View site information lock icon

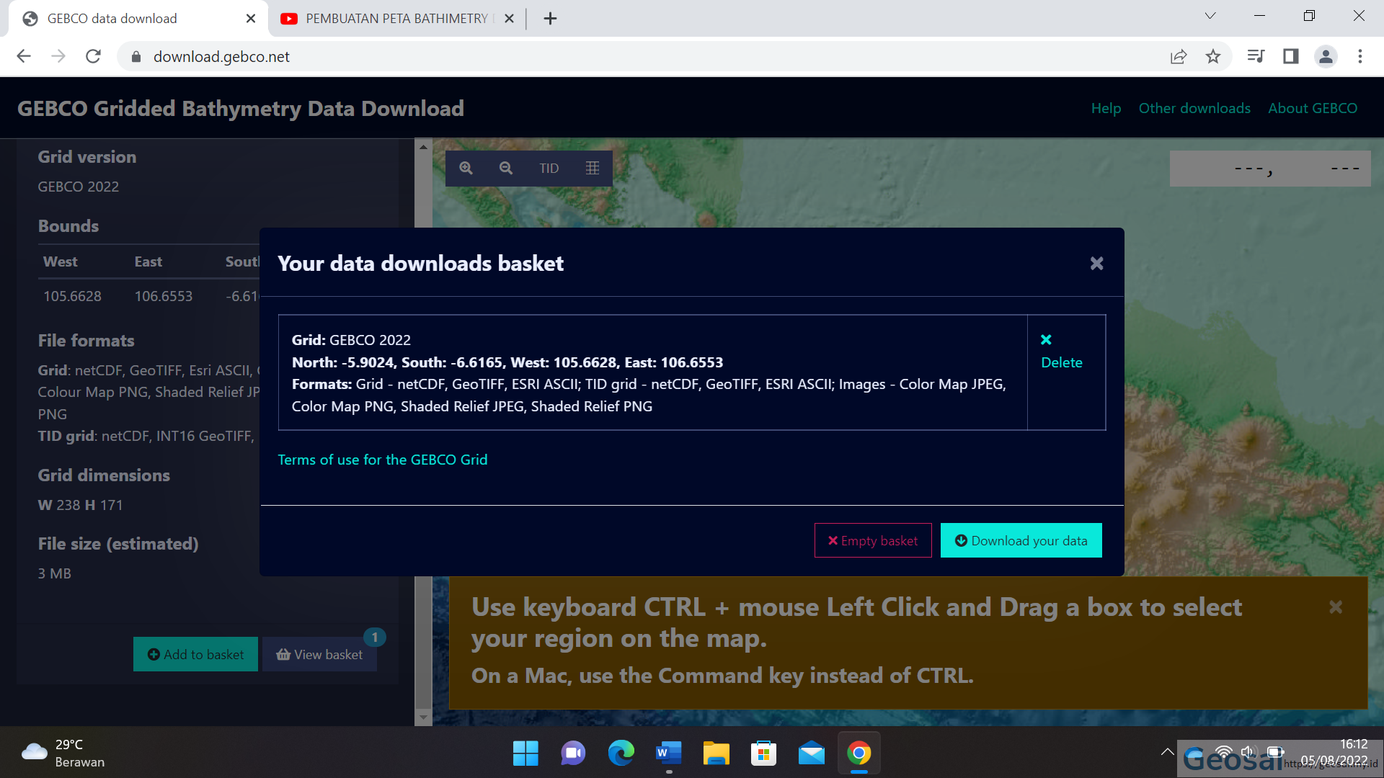pos(135,56)
